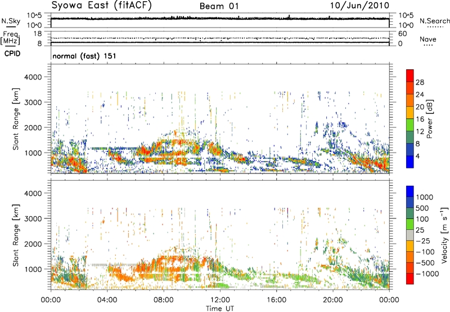
Task: Click the '12' label on Power colorbar
Action: click(x=420, y=132)
